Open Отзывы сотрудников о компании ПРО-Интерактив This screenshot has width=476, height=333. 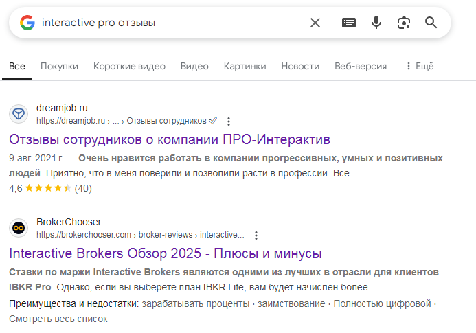[170, 140]
